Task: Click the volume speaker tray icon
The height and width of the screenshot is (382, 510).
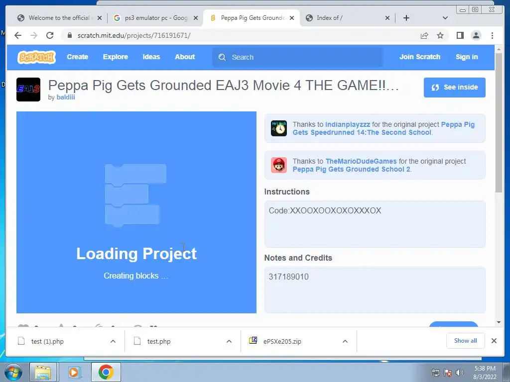Action: (460, 373)
